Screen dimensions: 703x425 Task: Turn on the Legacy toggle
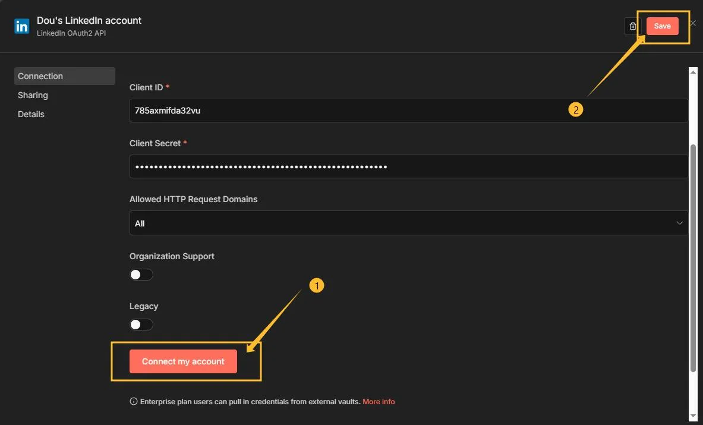pos(141,325)
